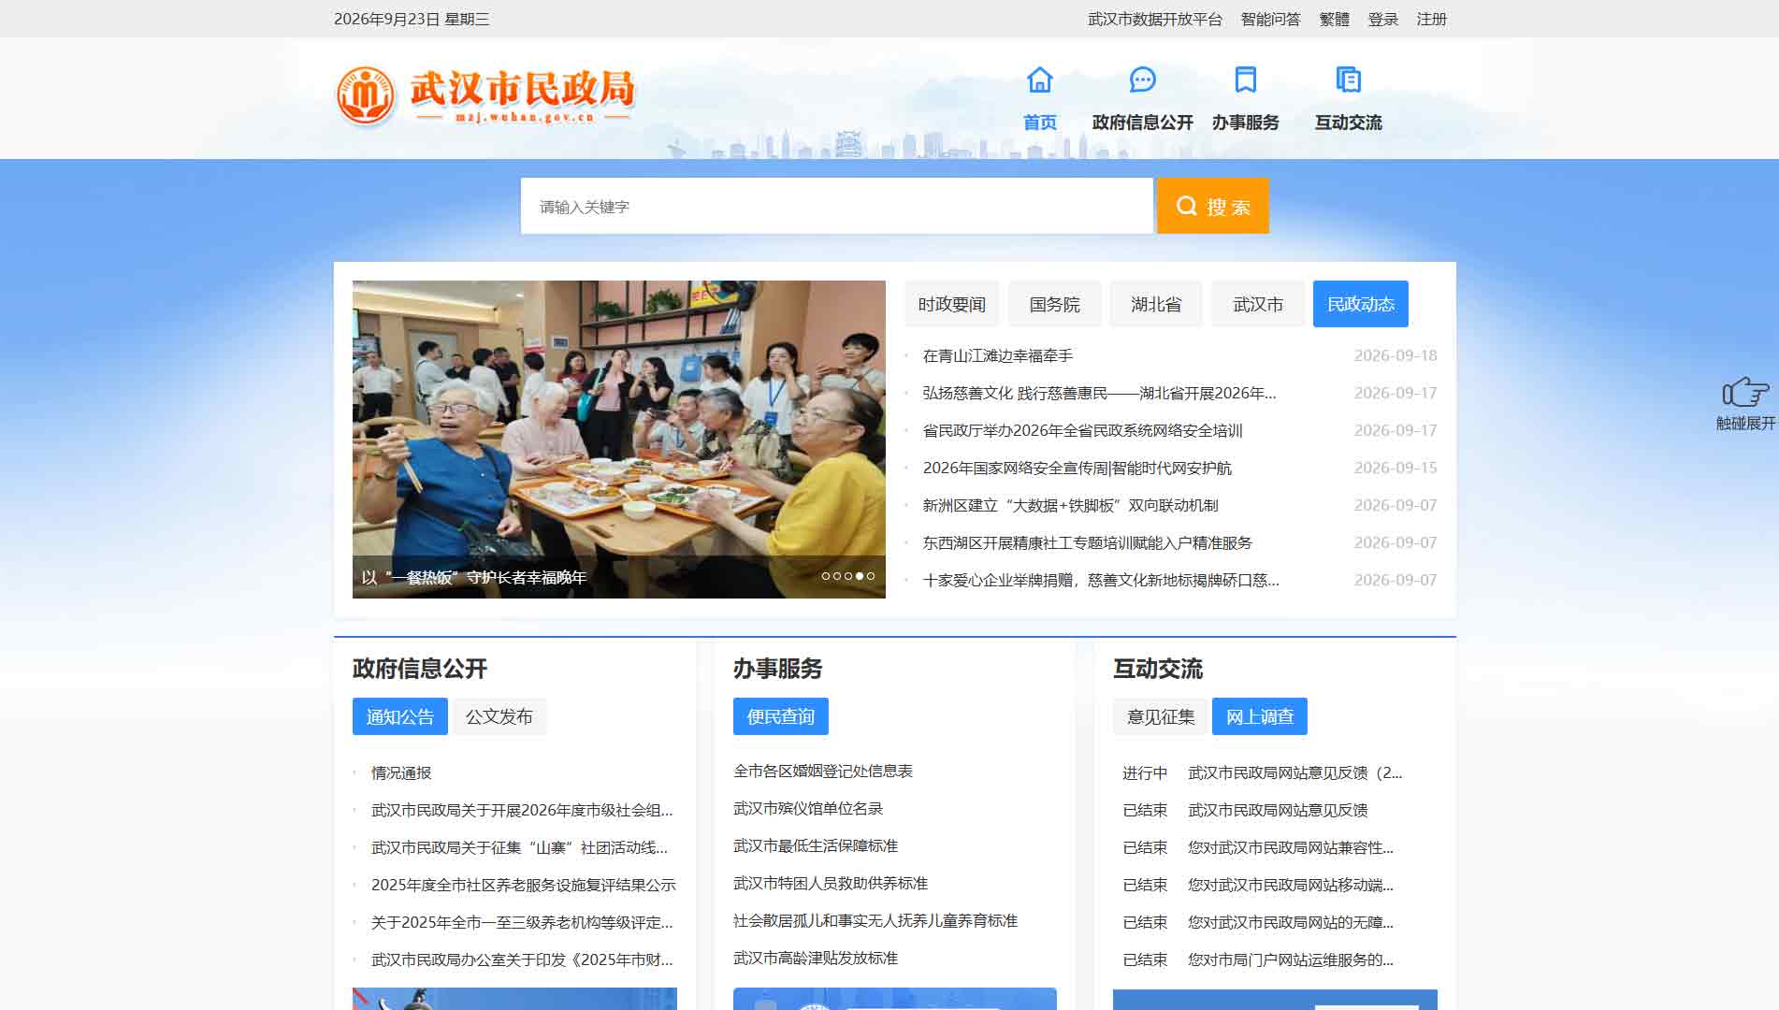Select the fourth carousel dot indicator
1779x1010 pixels.
click(860, 576)
